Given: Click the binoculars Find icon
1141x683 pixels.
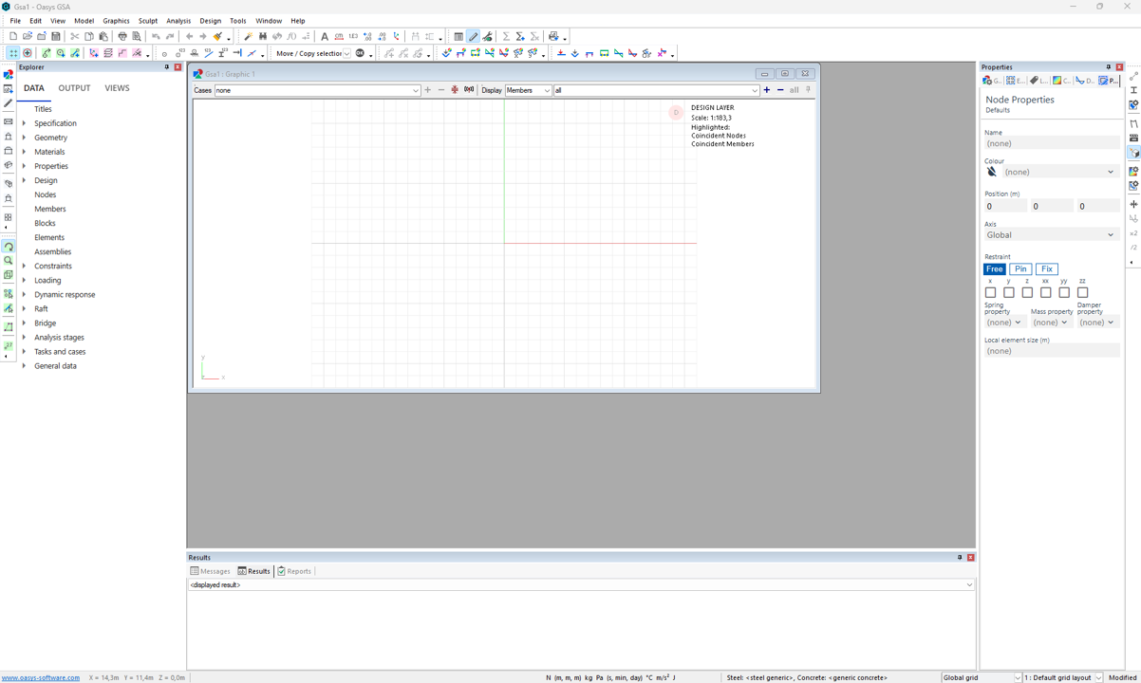Looking at the screenshot, I should coord(263,36).
